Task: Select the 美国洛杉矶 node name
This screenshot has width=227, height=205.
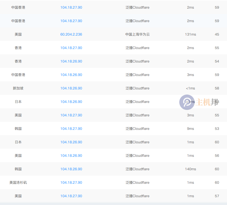Action: click(18, 183)
